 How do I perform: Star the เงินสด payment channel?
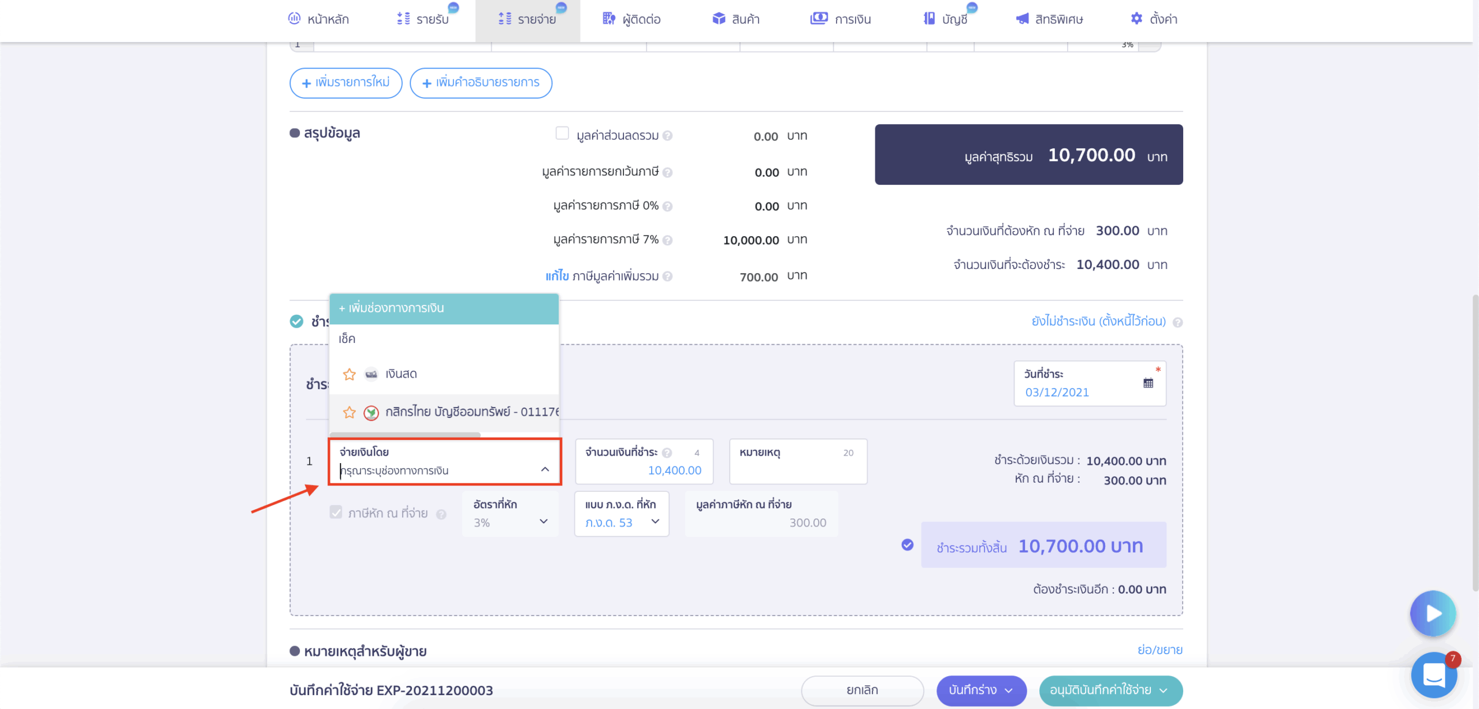(349, 374)
